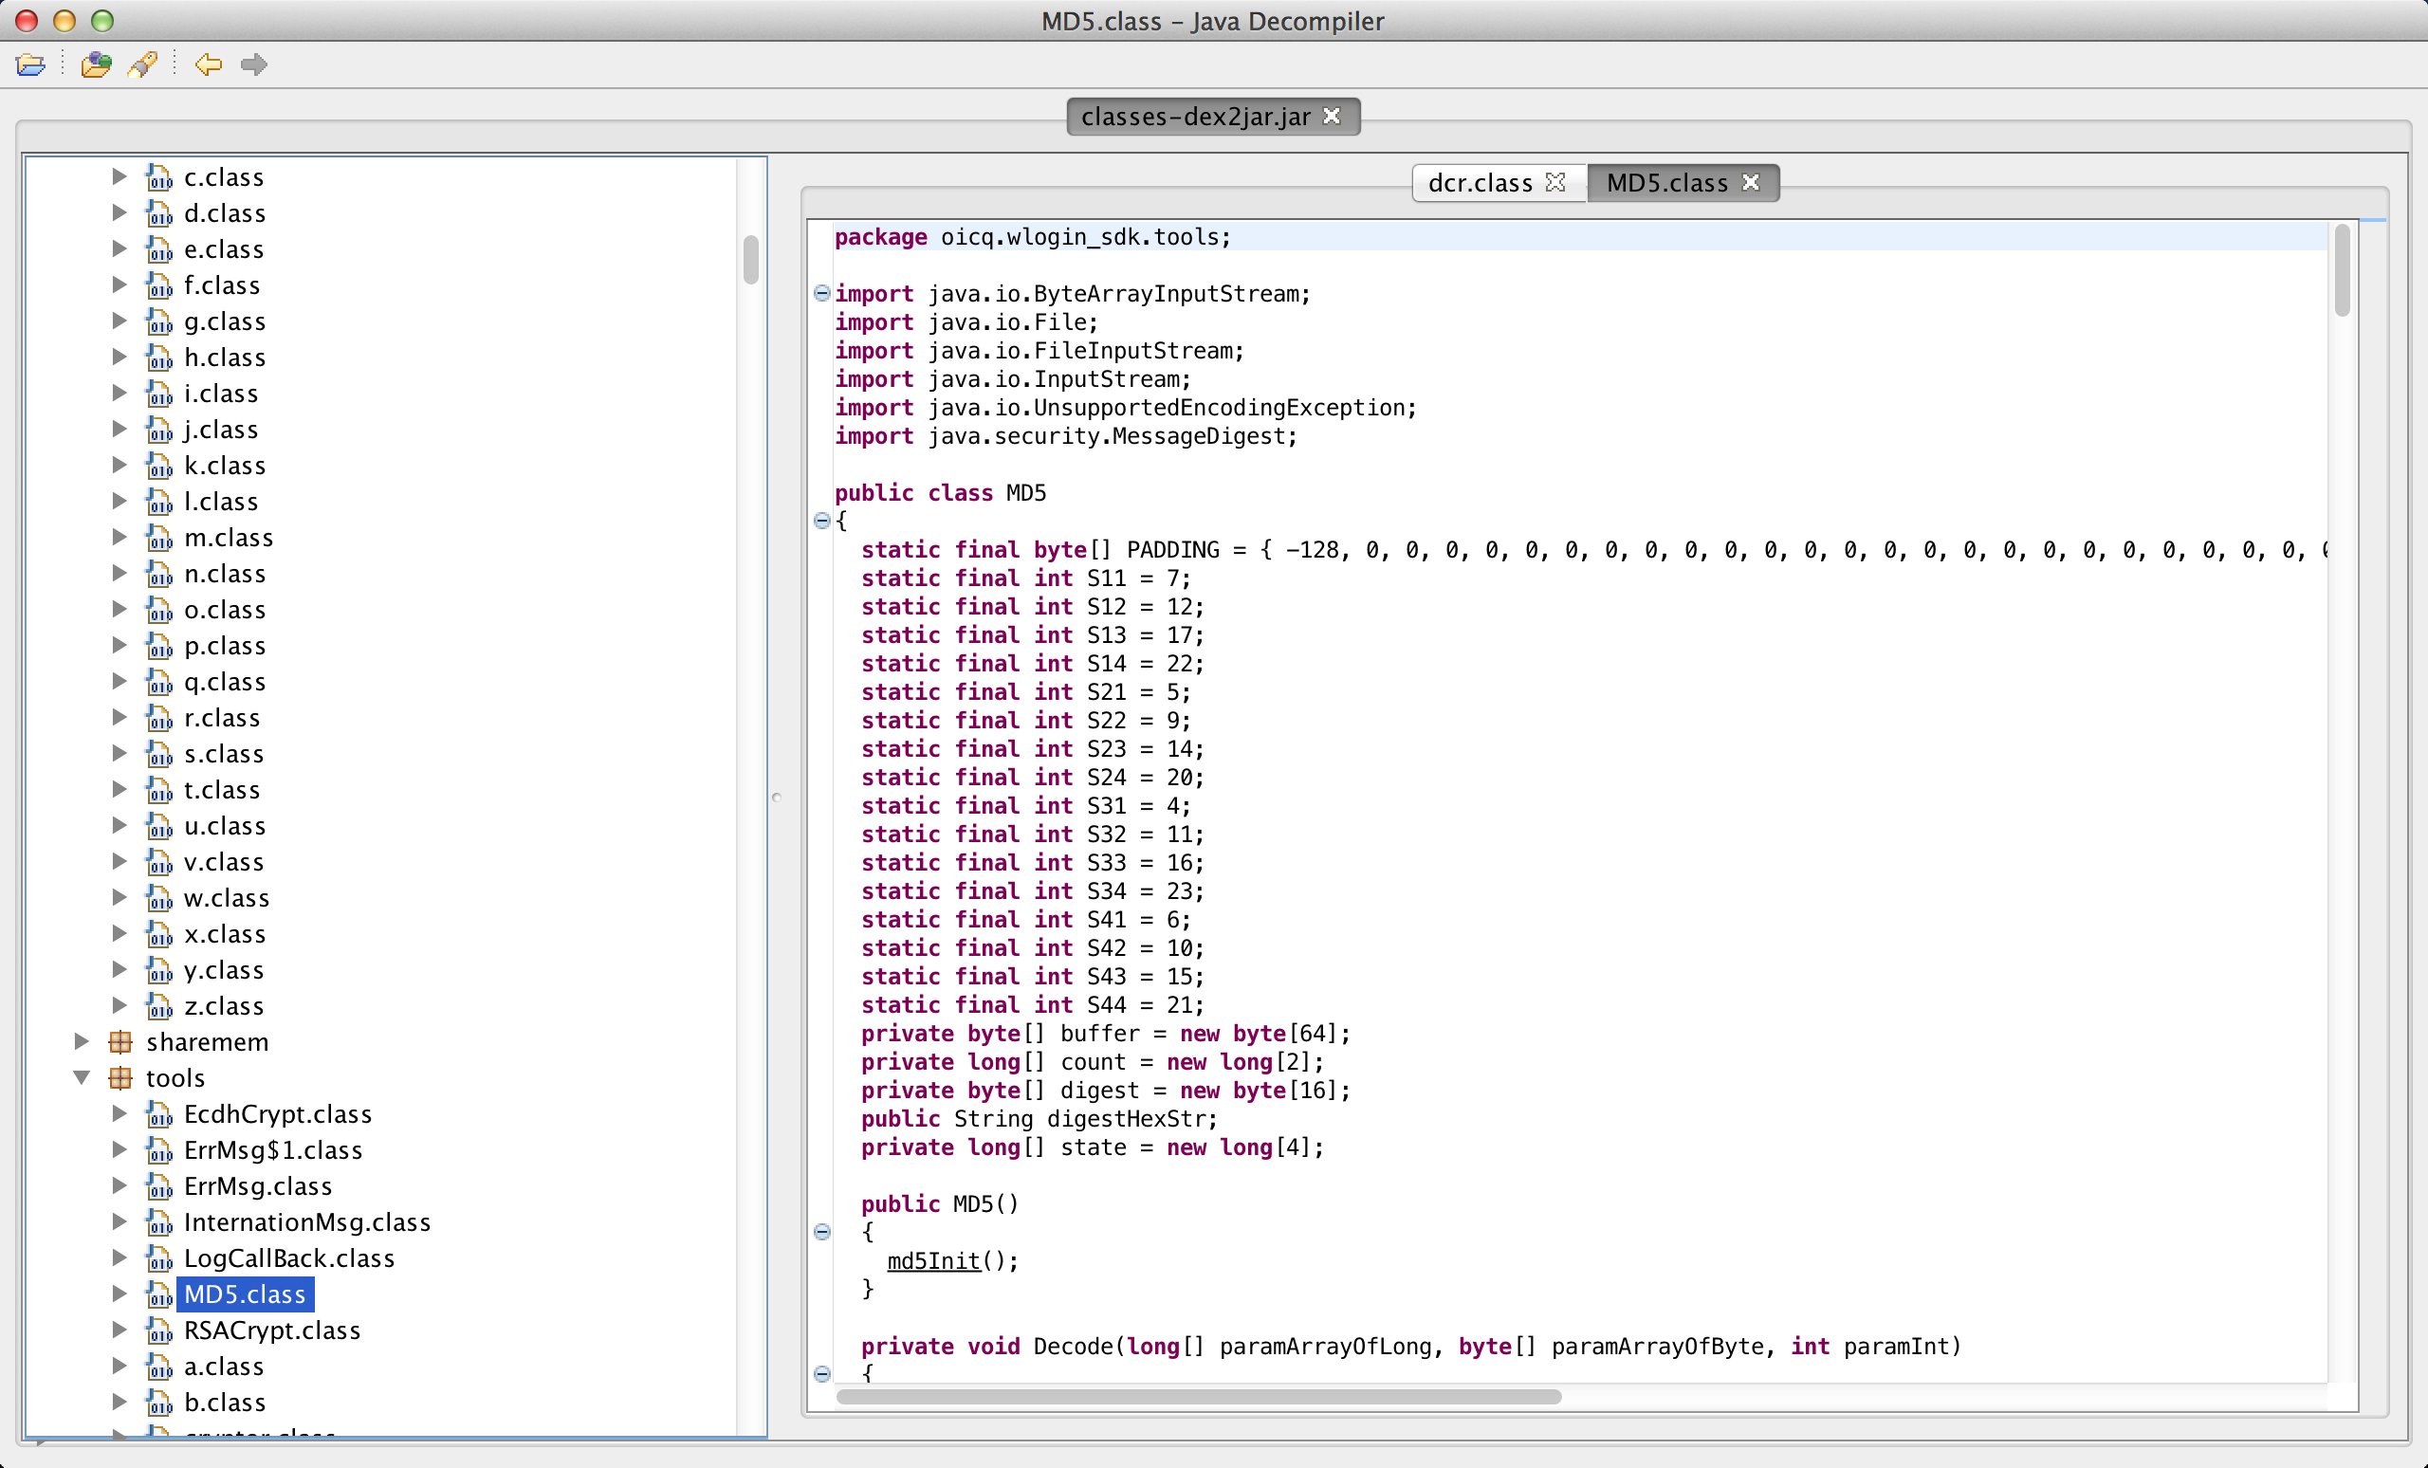
Task: Close the MD5.class tab
Action: click(x=1750, y=183)
